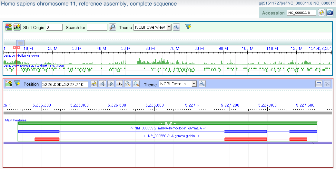Click the Shift Origin input field
The height and width of the screenshot is (169, 336).
pos(54,27)
